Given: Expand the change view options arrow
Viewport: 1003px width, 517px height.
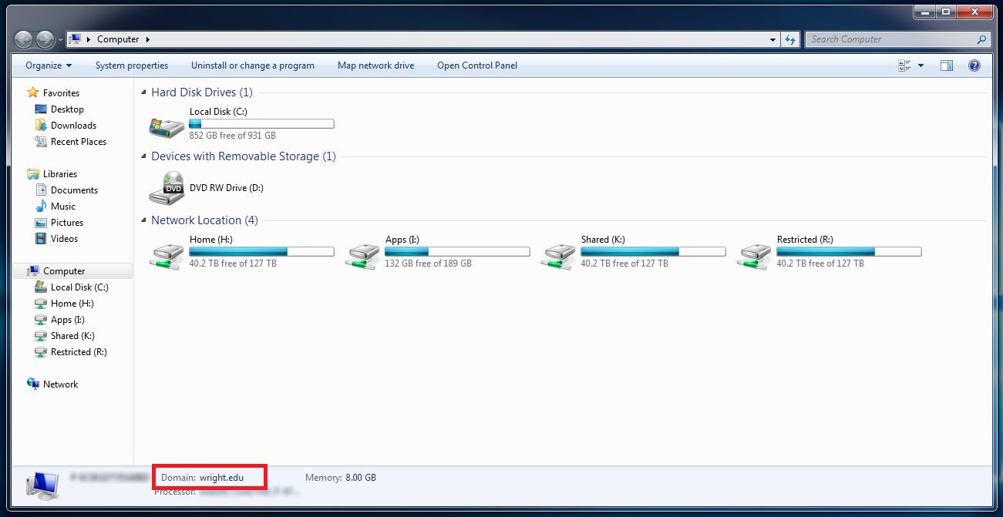Looking at the screenshot, I should pos(921,65).
